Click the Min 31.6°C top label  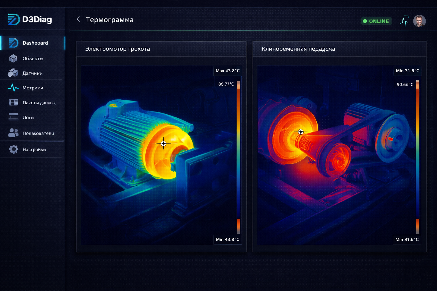click(x=407, y=71)
